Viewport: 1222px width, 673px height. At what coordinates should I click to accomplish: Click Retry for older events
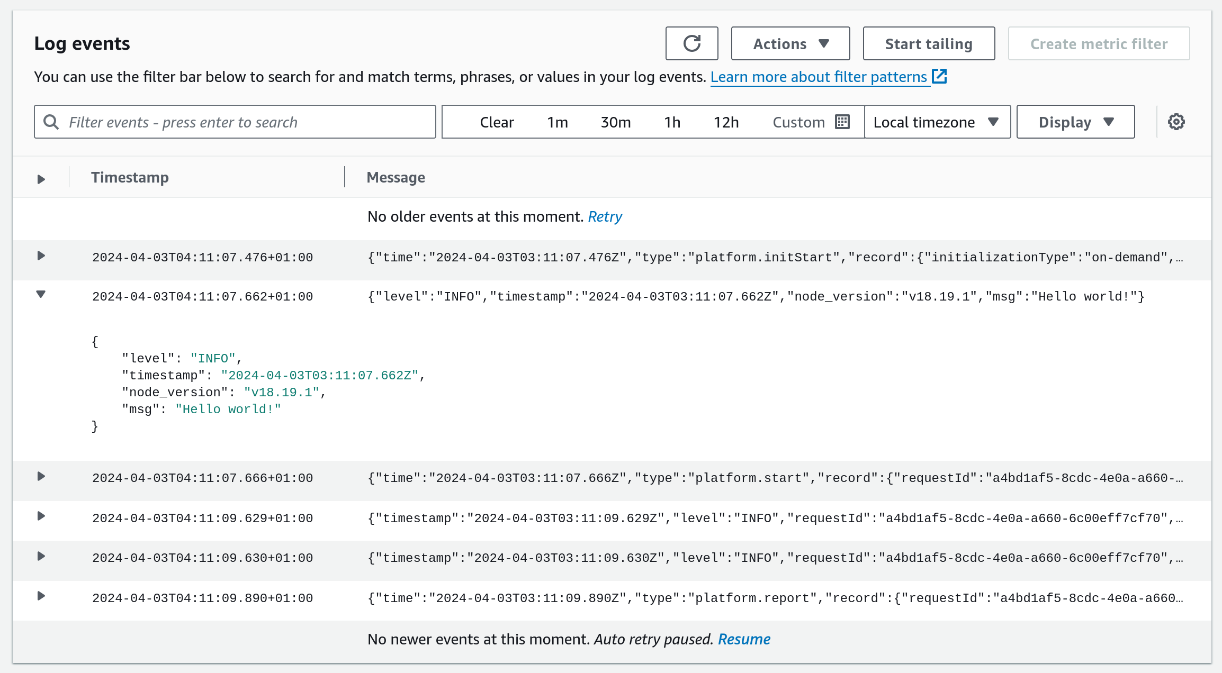coord(605,216)
